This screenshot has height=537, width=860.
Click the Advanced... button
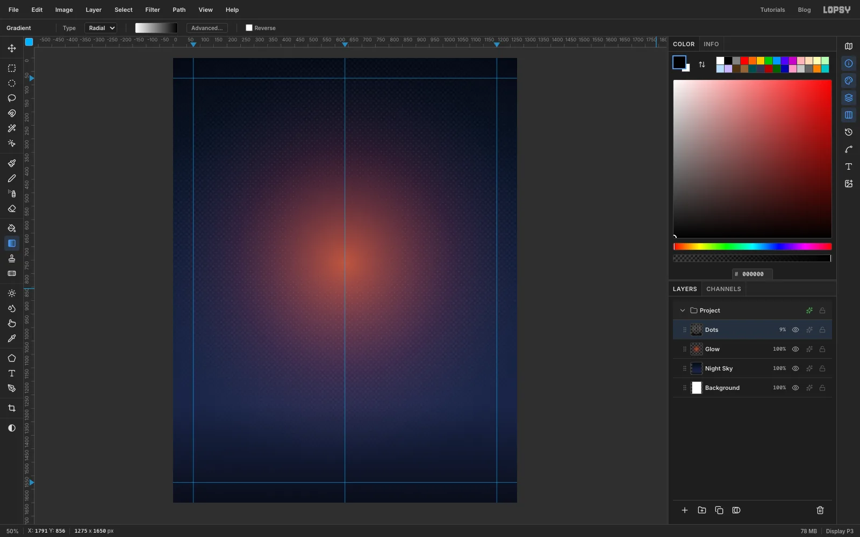(207, 28)
